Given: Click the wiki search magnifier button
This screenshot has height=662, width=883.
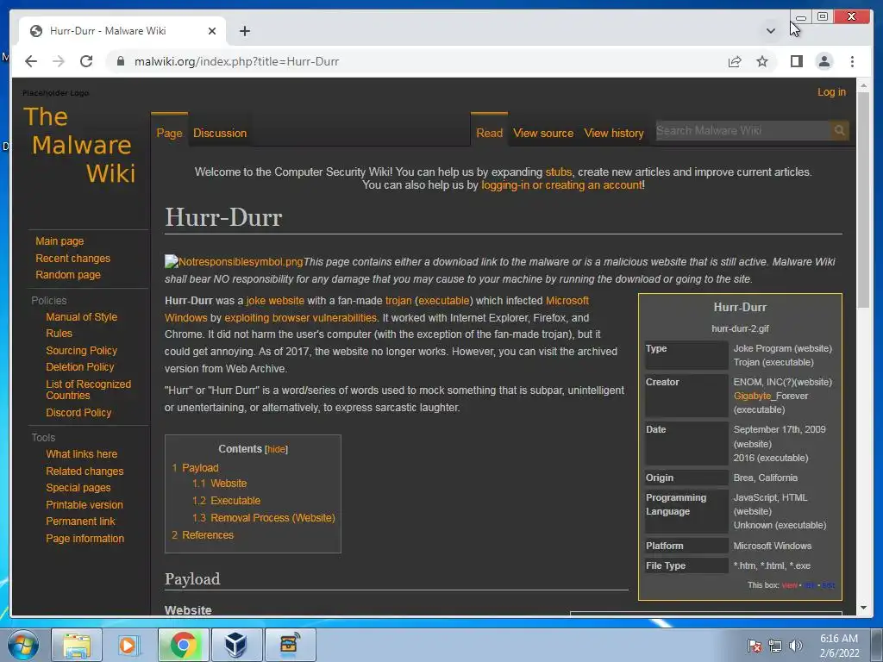Looking at the screenshot, I should (839, 131).
